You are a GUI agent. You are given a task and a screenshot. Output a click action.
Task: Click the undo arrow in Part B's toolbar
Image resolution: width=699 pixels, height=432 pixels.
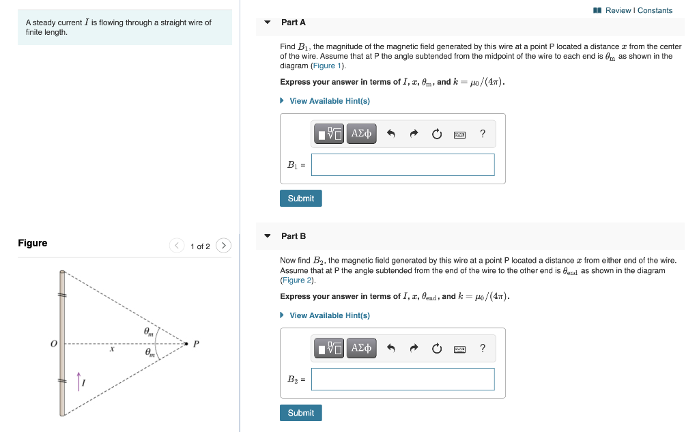pos(390,348)
